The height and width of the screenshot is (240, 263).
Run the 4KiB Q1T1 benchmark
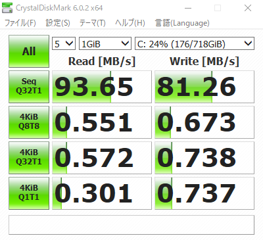(29, 193)
